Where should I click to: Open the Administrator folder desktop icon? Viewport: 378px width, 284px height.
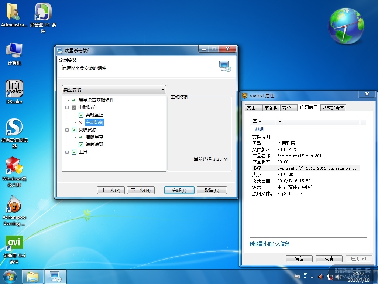pyautogui.click(x=14, y=14)
